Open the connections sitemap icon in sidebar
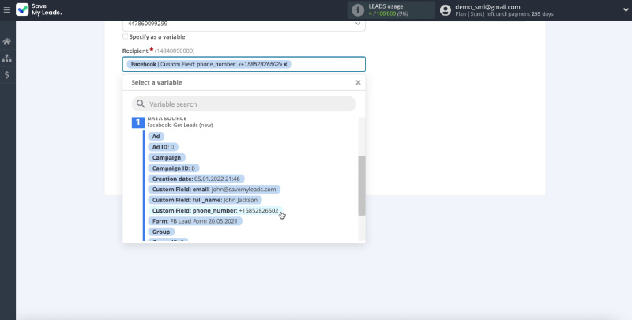 click(7, 58)
